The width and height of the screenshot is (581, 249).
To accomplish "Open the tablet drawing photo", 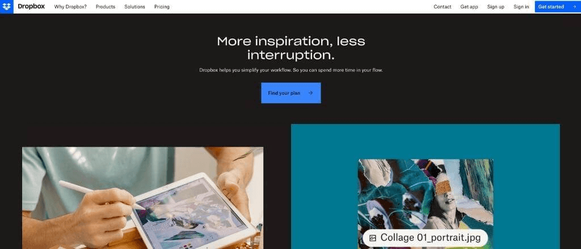I will [142, 198].
